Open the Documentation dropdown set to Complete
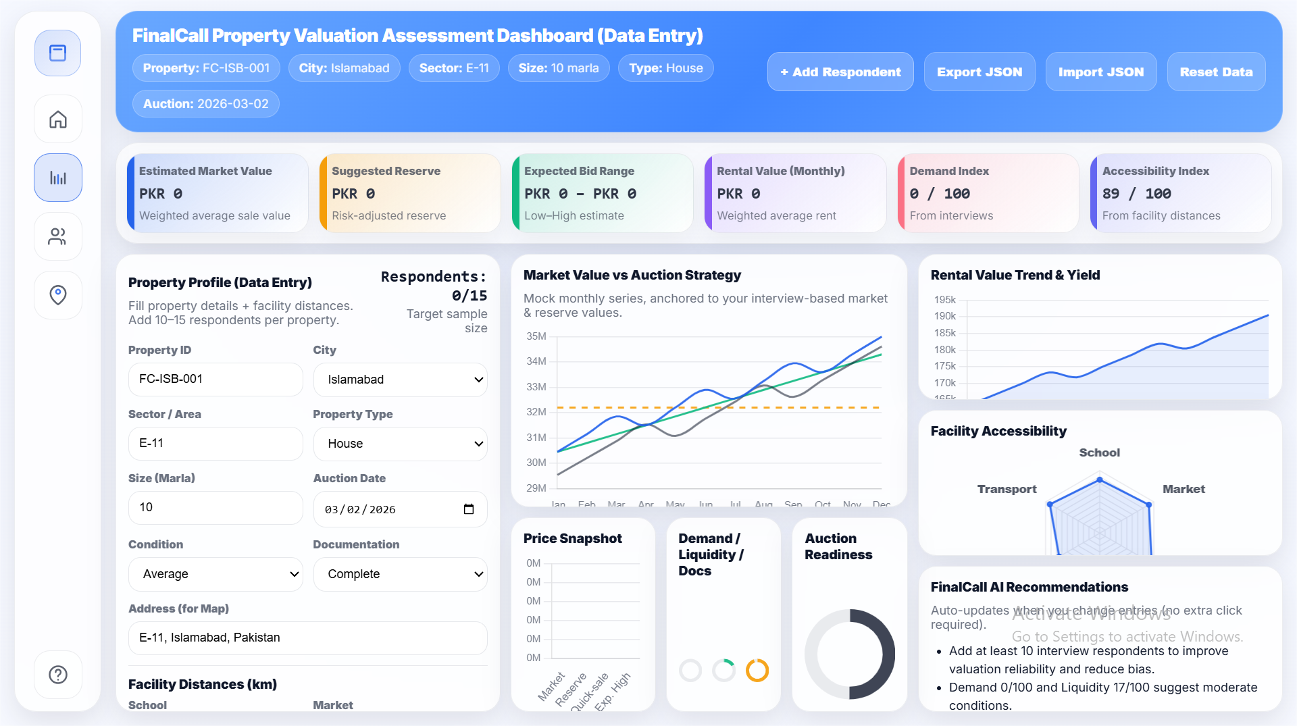This screenshot has height=726, width=1297. click(400, 574)
